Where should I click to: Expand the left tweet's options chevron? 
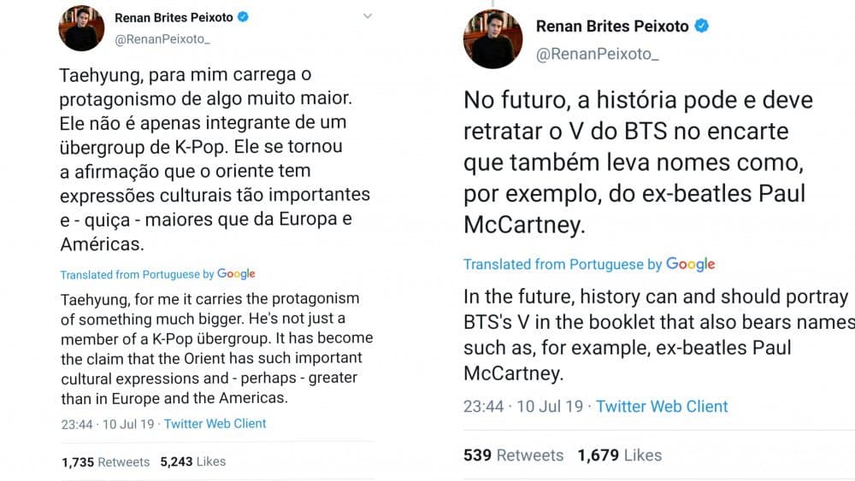click(x=368, y=16)
